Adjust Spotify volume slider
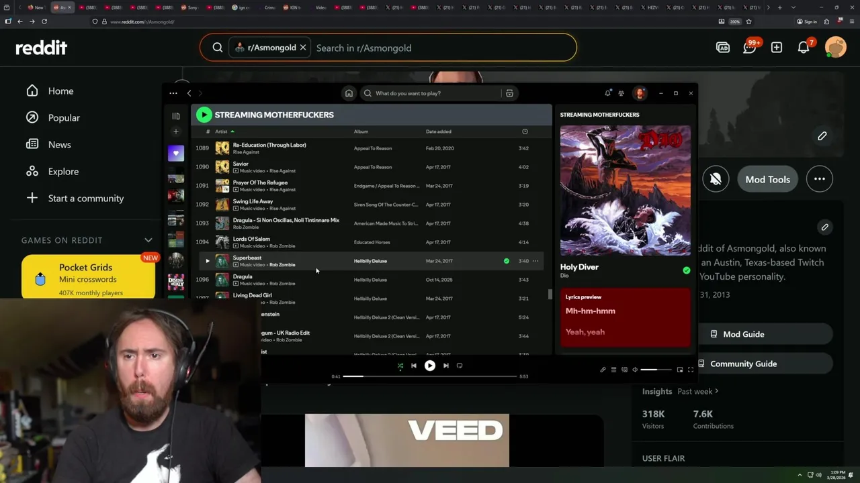Screen dimensions: 860x483 tap(656, 370)
